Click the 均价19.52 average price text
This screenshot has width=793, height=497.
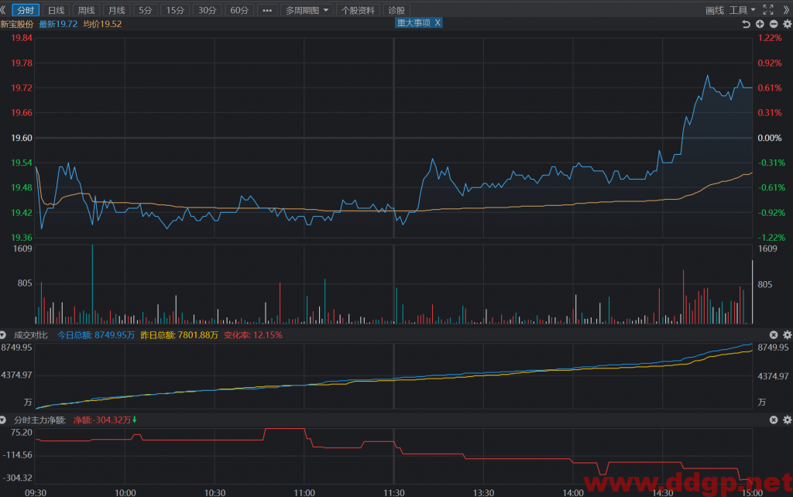pyautogui.click(x=103, y=24)
